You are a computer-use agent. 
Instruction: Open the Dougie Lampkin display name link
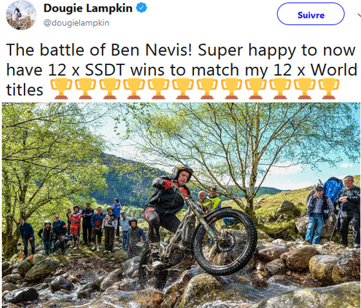click(88, 8)
